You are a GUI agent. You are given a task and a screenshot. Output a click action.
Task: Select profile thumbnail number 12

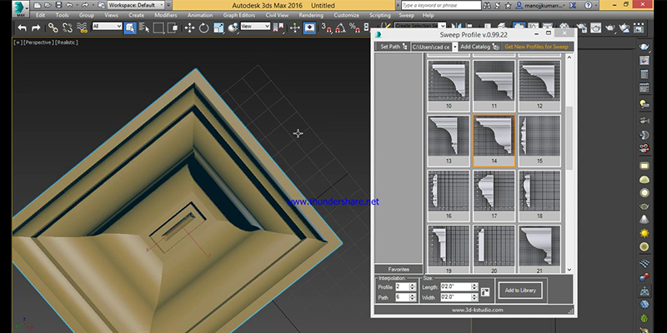pyautogui.click(x=539, y=86)
